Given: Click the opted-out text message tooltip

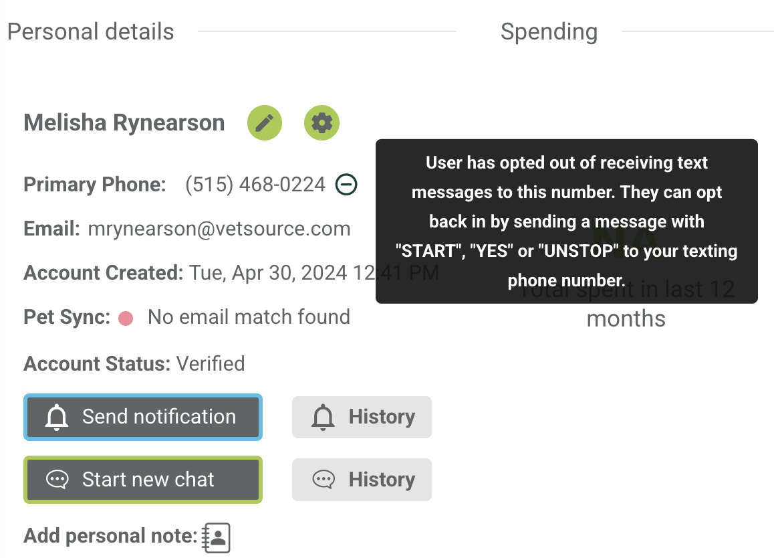Looking at the screenshot, I should [566, 221].
